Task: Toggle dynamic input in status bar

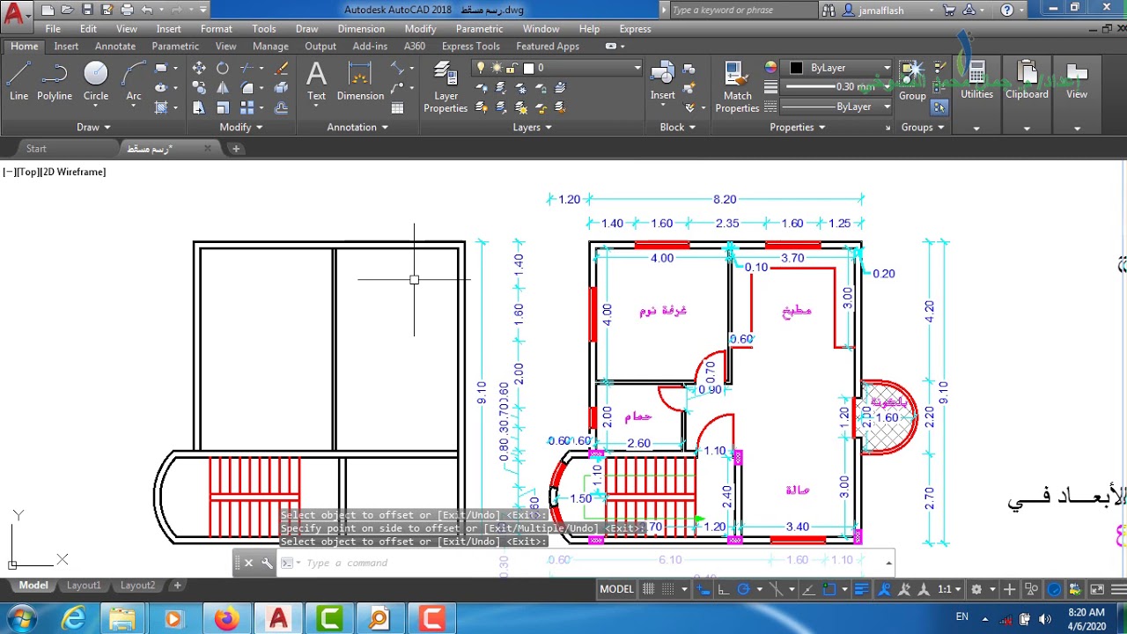Action: (703, 589)
